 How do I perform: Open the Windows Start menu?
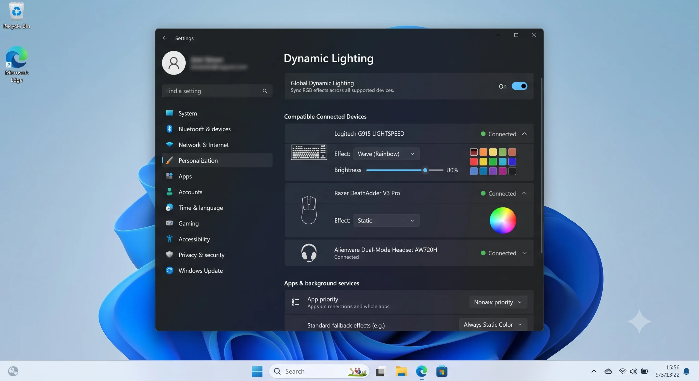257,371
